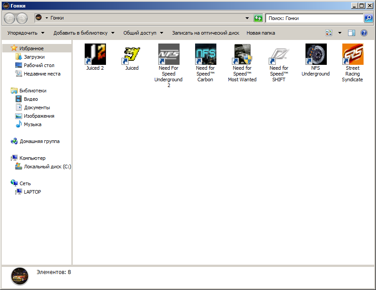Click the Новая папка button
Image resolution: width=376 pixels, height=290 pixels.
click(x=261, y=33)
